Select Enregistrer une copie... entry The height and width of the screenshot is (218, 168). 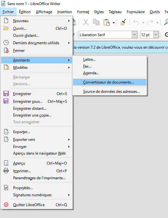[x=36, y=115]
